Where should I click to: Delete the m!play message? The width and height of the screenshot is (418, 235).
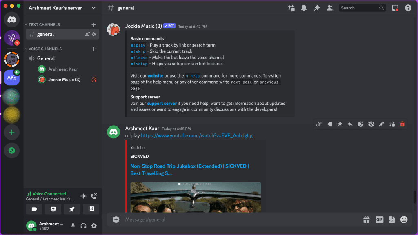[x=402, y=124]
